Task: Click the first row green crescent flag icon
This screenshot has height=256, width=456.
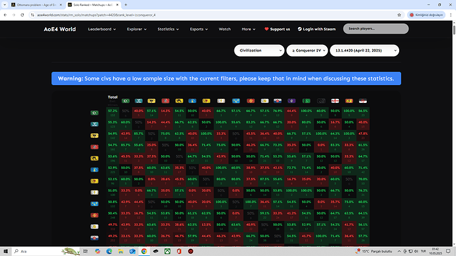Action: (95, 113)
